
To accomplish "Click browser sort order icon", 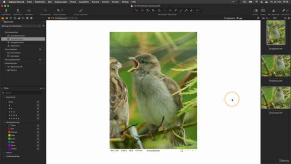I will coord(267,18).
